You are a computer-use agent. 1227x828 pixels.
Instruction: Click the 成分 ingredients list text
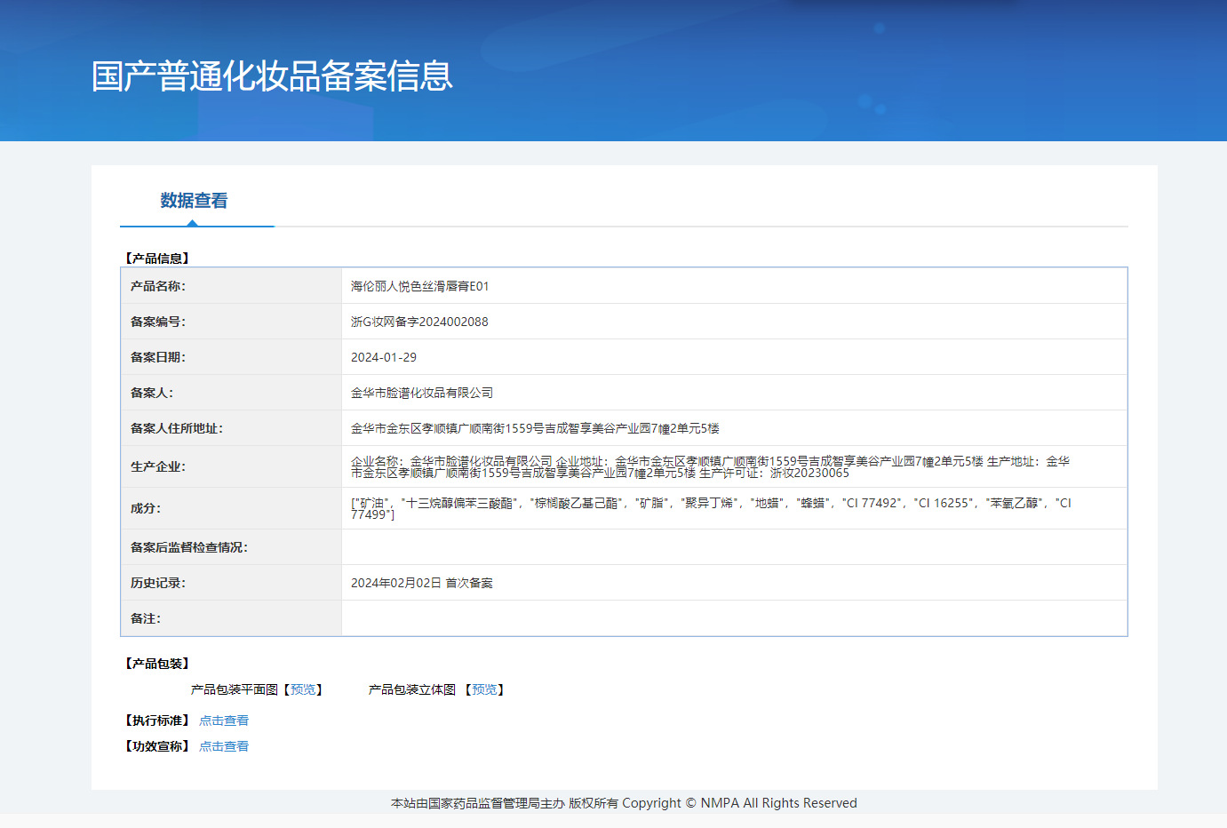(709, 508)
